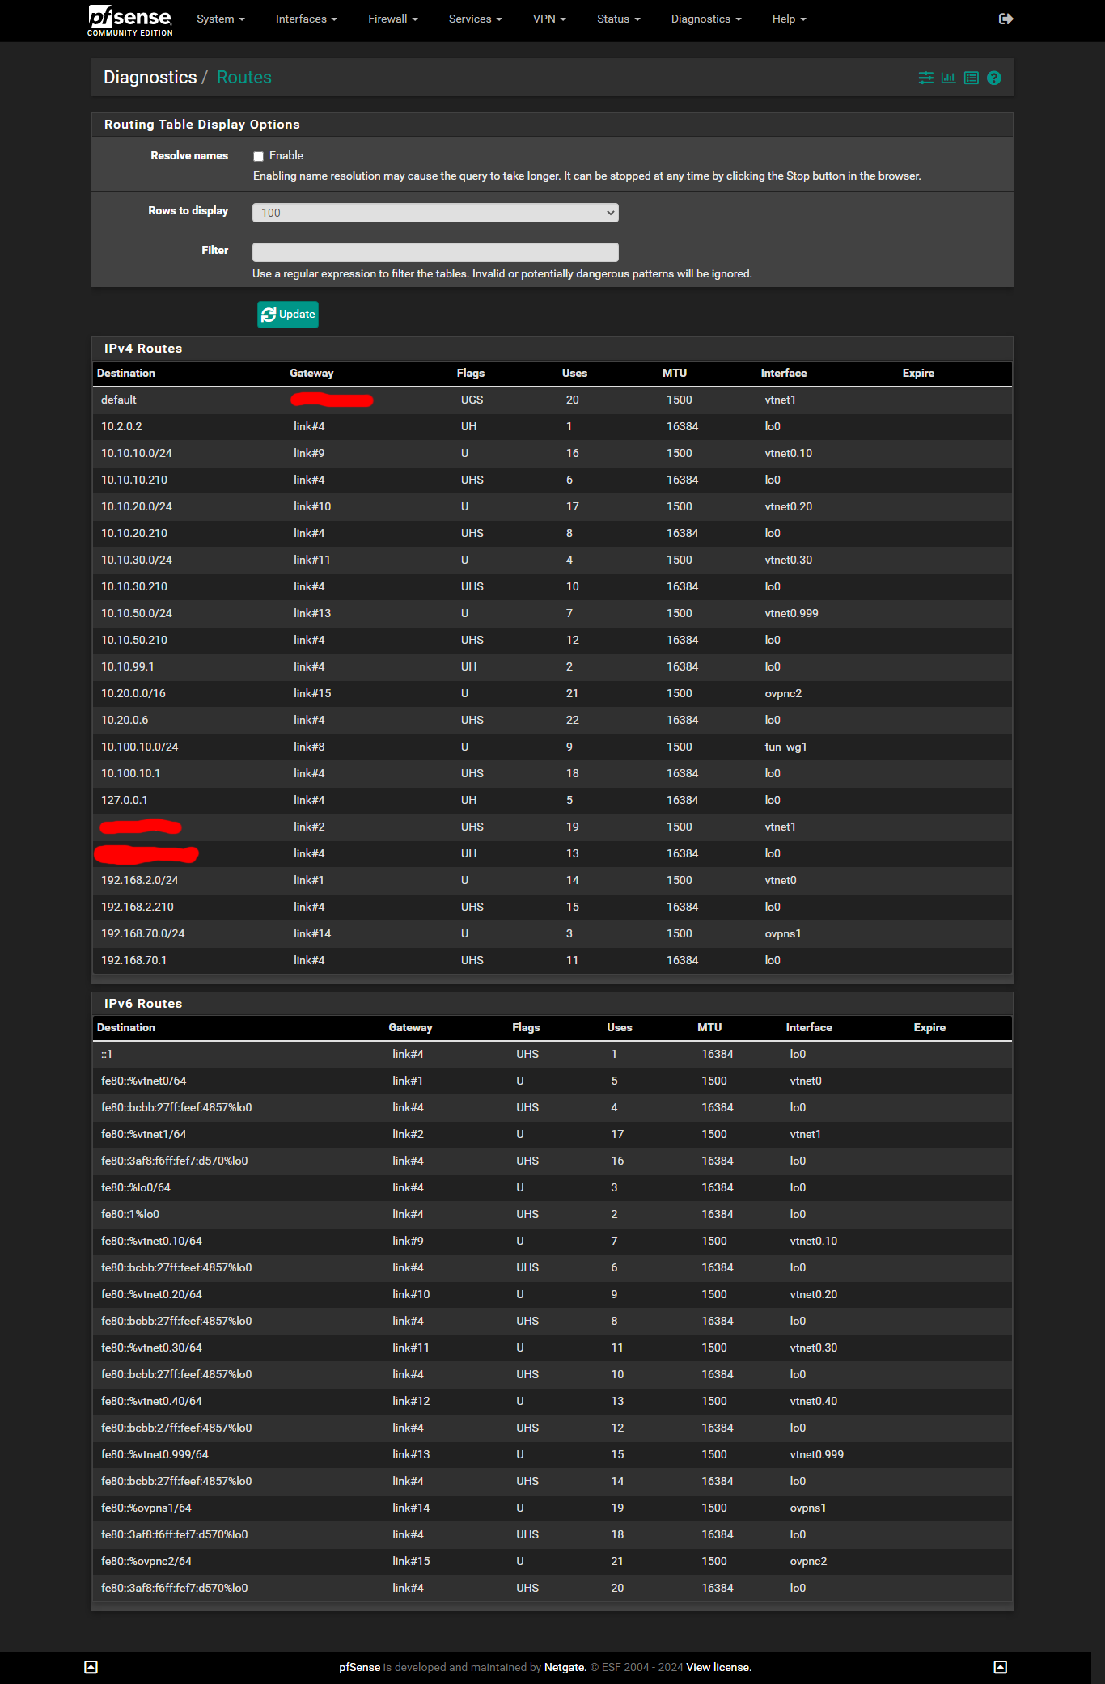Select IPv6 destination fe80::%vtnet0.40/64
The width and height of the screenshot is (1105, 1684).
(x=151, y=1401)
